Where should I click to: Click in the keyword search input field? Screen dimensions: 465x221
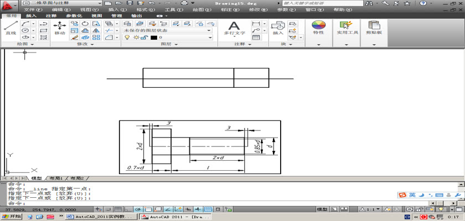(322, 3)
